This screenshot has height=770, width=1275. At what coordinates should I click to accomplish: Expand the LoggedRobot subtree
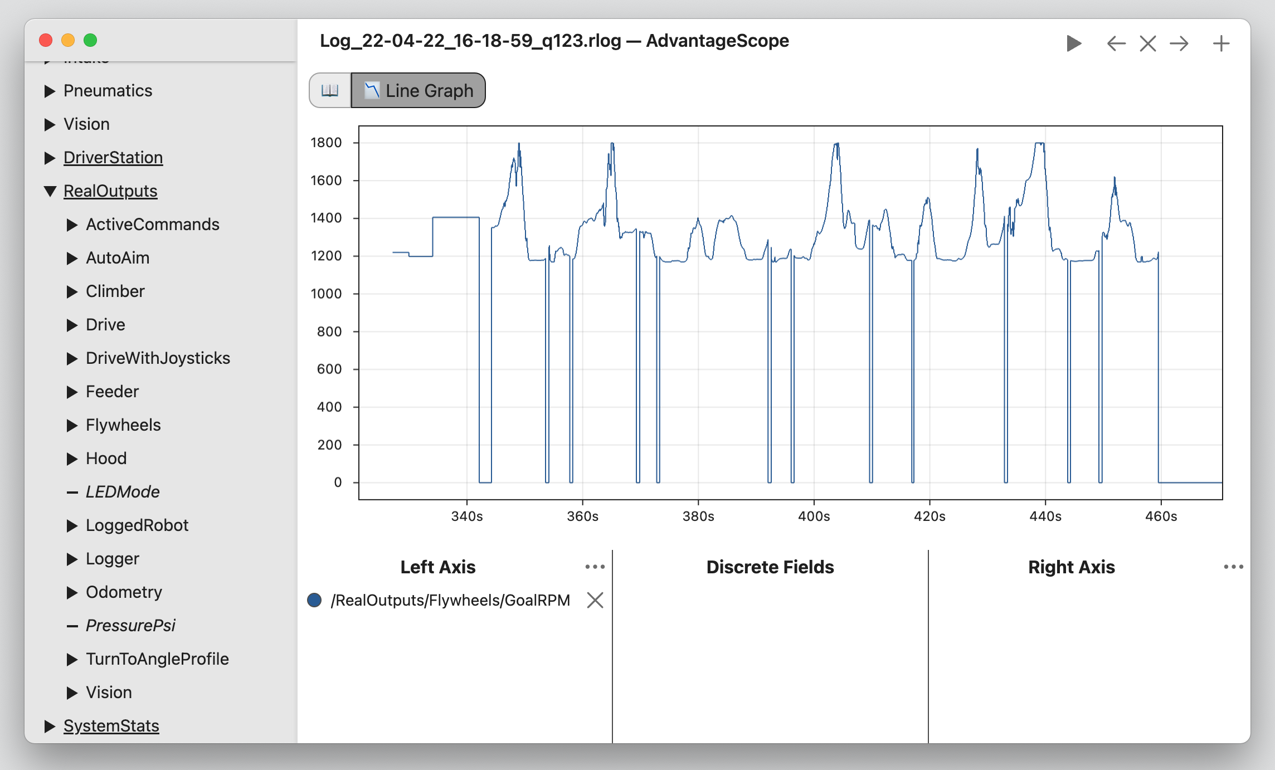[x=72, y=525]
